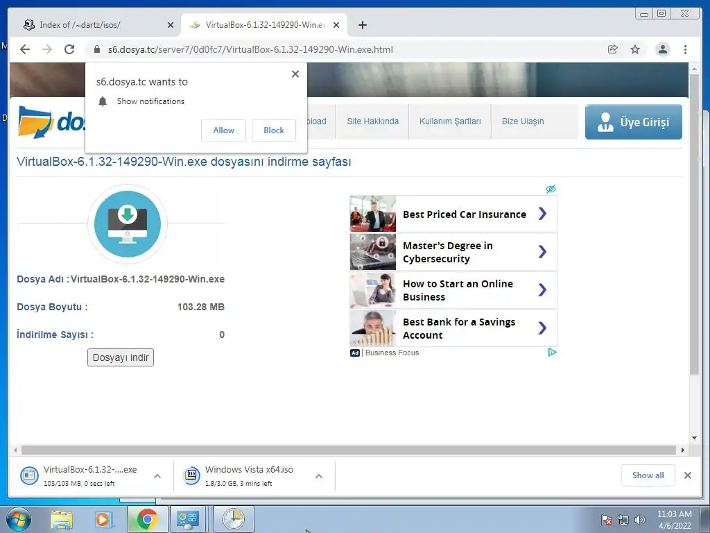Image resolution: width=710 pixels, height=533 pixels.
Task: Click the bell icon in notification prompt
Action: click(x=103, y=101)
